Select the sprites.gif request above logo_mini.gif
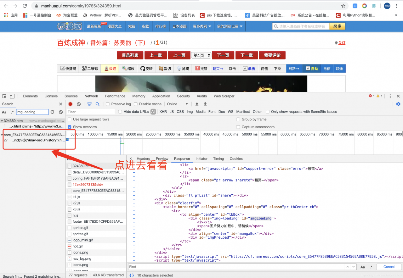 pyautogui.click(x=96, y=234)
